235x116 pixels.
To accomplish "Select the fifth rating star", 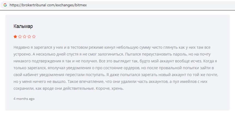I will pos(34,36).
